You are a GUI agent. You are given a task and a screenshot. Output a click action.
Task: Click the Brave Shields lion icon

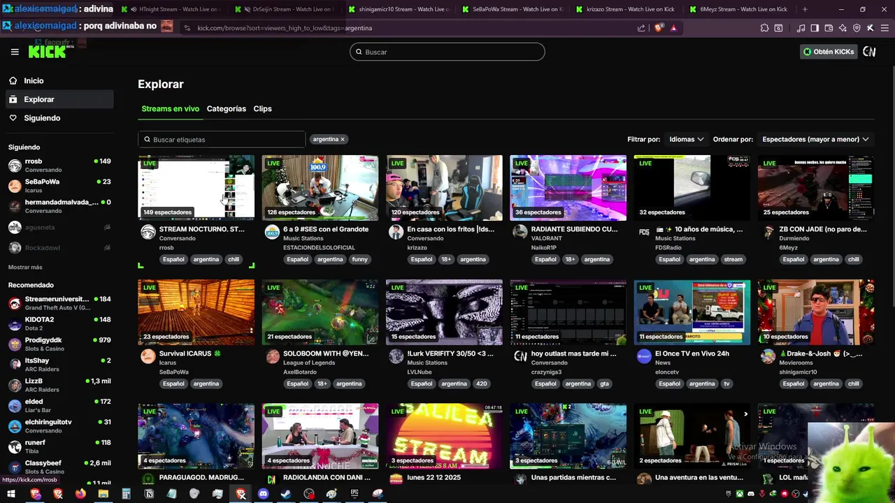[x=659, y=28]
